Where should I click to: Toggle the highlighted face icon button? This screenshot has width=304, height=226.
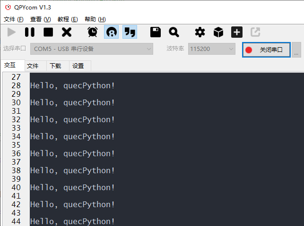tap(111, 32)
